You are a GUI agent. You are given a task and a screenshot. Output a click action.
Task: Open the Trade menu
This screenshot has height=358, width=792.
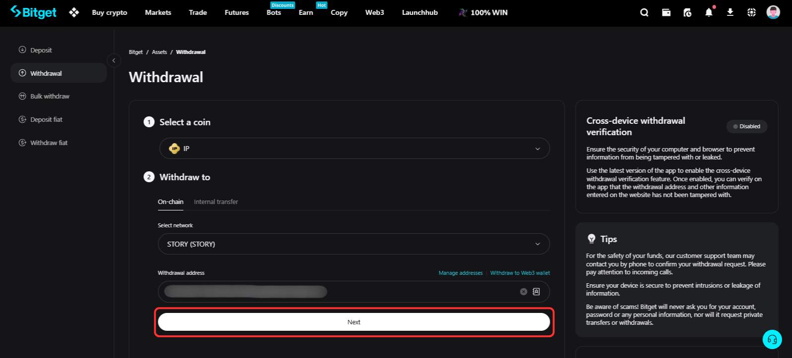[198, 12]
